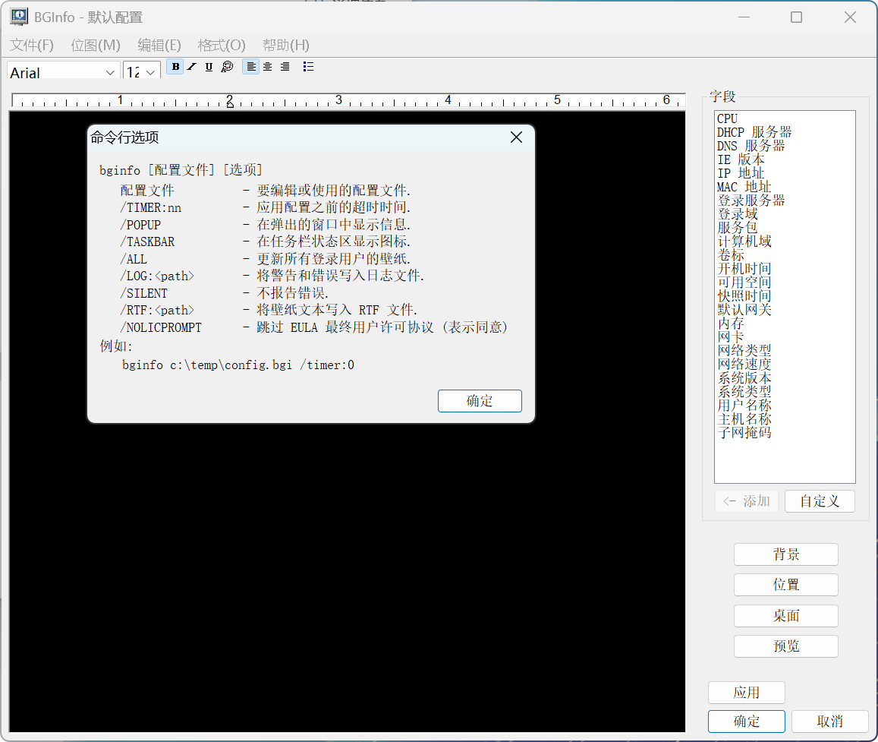Click the 自定义 button
Screen dimensions: 878x742
coord(820,501)
